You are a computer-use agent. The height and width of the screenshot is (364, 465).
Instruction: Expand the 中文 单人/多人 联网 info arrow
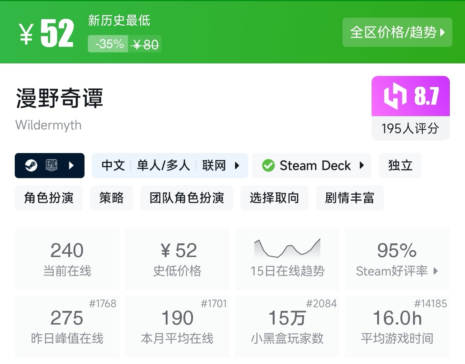[x=237, y=166]
